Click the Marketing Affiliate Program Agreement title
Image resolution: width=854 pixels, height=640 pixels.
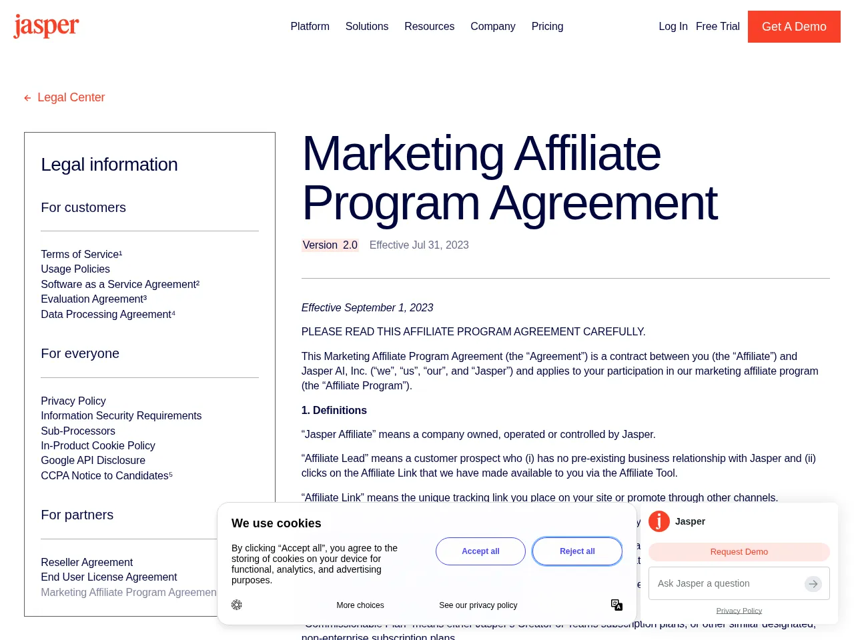click(510, 178)
